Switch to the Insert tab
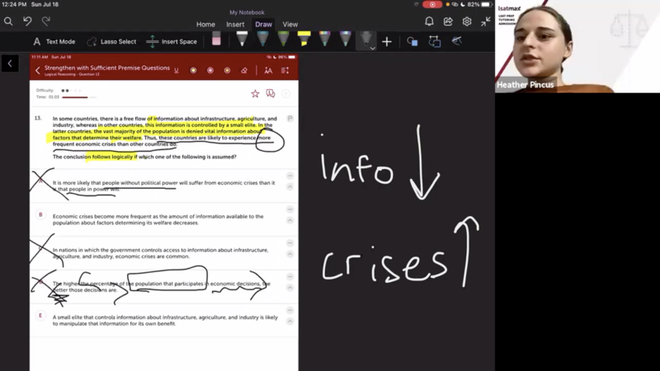Screen dimensions: 660x371 [235, 25]
